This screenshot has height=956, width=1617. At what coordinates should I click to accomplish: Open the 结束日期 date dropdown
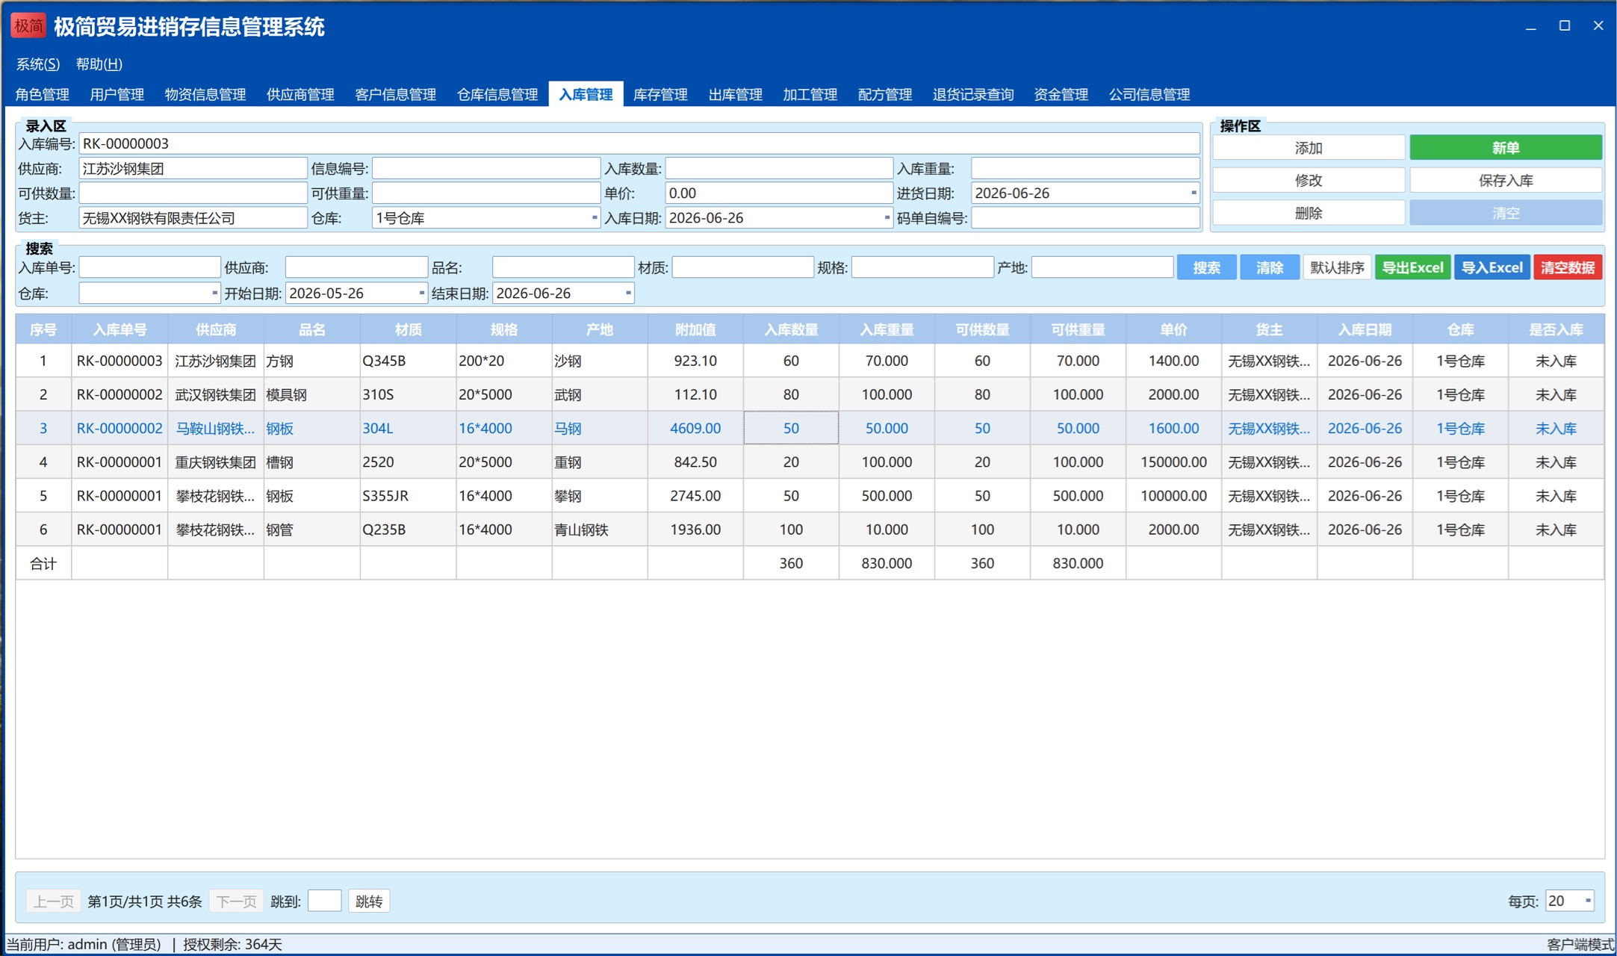[628, 293]
